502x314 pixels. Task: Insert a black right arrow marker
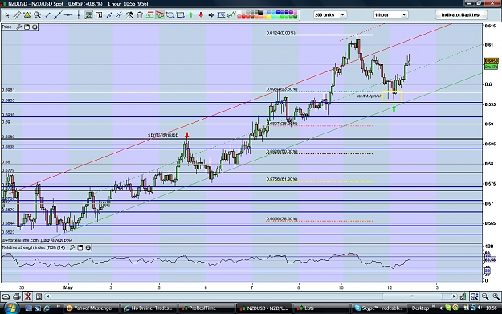click(211, 15)
